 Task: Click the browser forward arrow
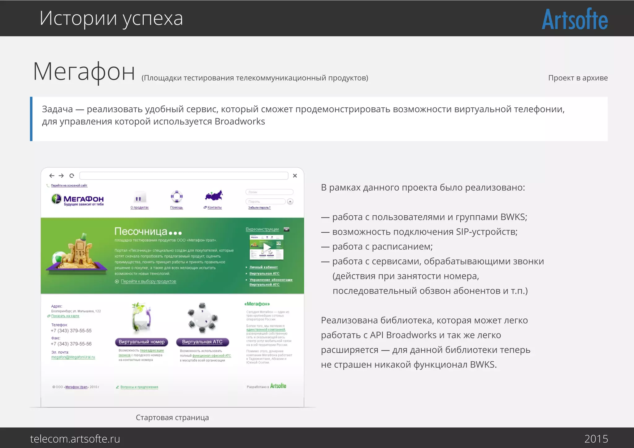tap(61, 176)
